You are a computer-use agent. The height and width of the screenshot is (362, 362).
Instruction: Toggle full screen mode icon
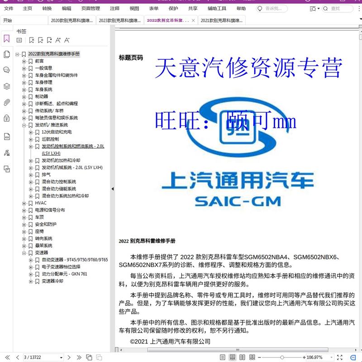pos(340,357)
